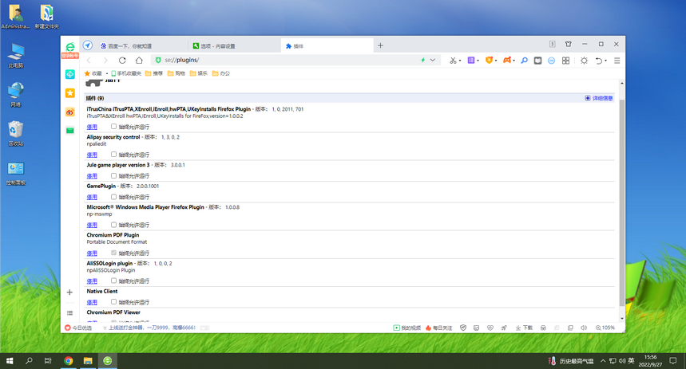The height and width of the screenshot is (369, 686).
Task: Expand the address bar dropdown chevron
Action: [433, 61]
